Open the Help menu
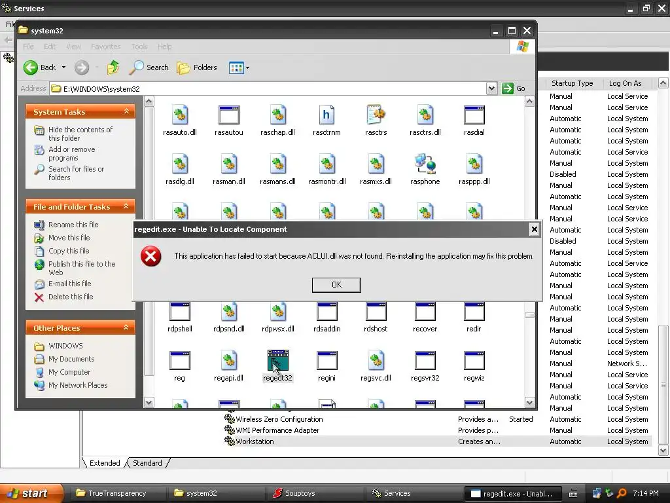This screenshot has width=670, height=503. click(164, 47)
